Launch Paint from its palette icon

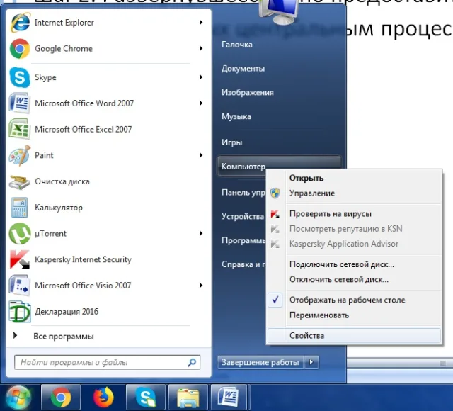(20, 155)
